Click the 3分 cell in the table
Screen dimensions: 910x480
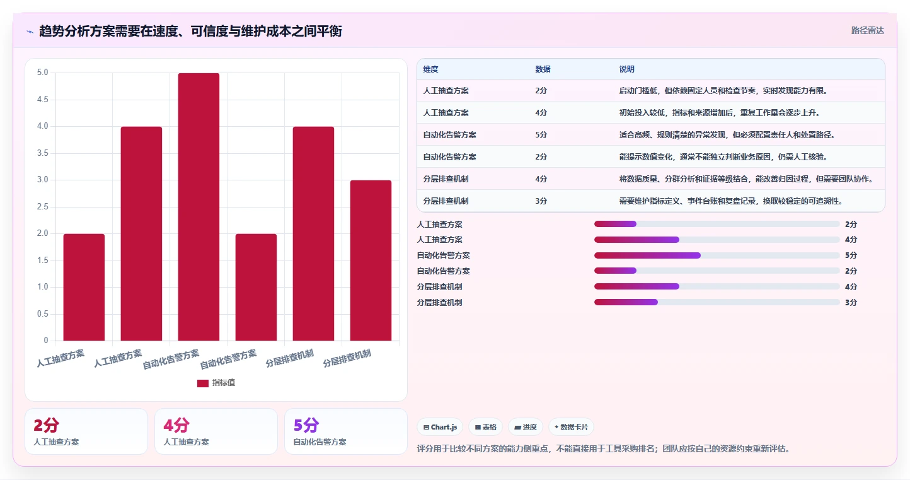[x=541, y=201]
